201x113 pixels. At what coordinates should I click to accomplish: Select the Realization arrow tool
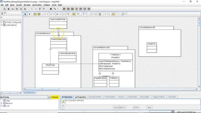[78, 14]
